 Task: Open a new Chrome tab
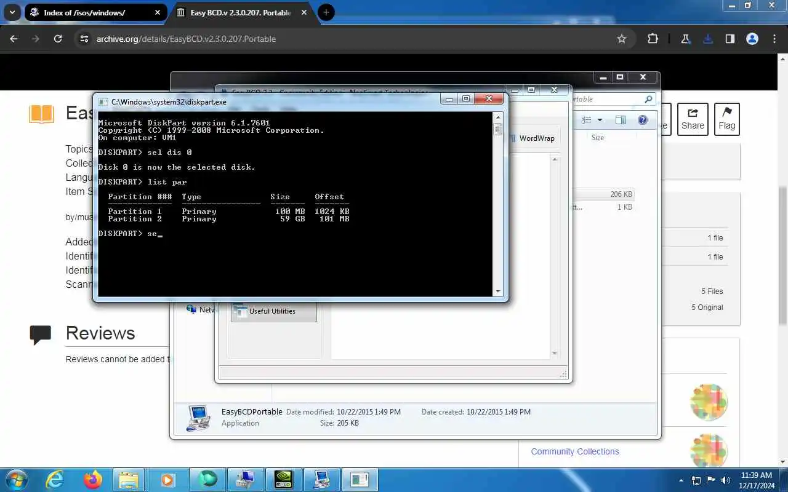tap(326, 12)
